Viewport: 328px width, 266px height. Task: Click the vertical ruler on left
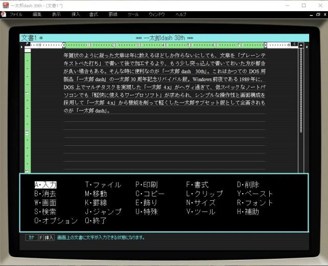[28, 112]
